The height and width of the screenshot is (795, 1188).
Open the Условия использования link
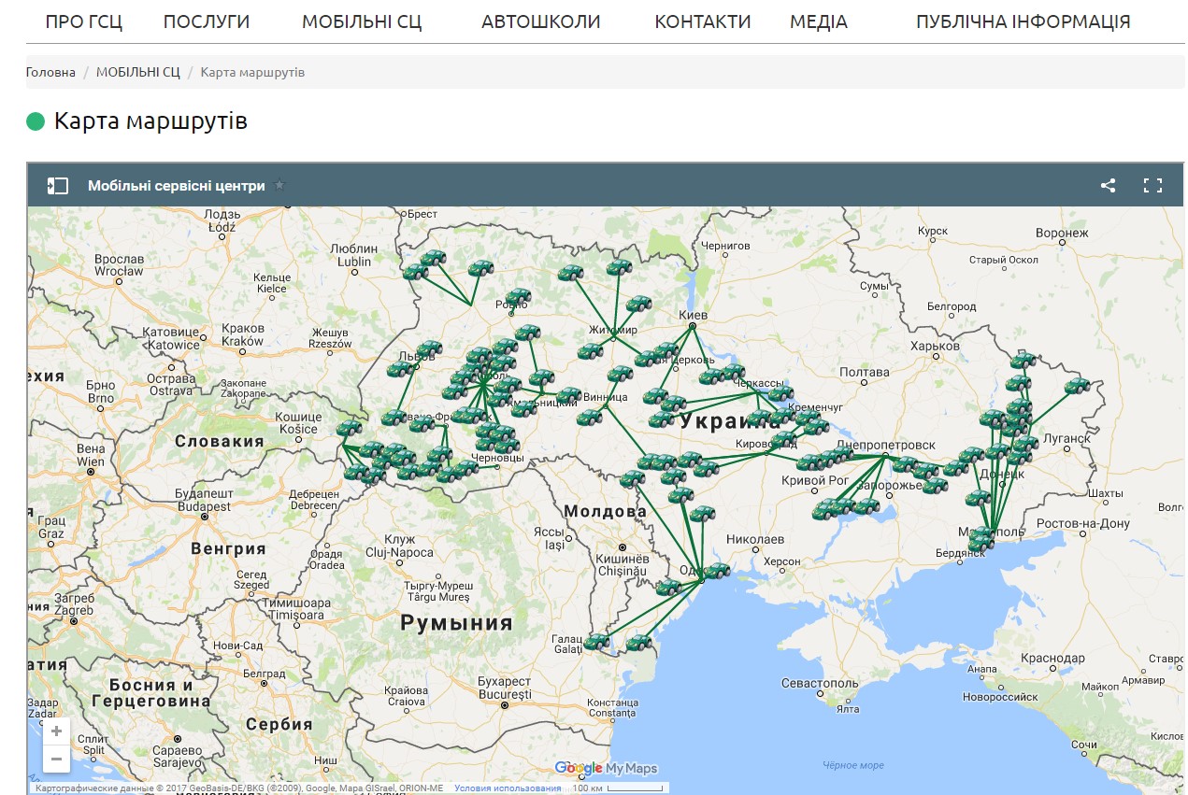pyautogui.click(x=508, y=788)
